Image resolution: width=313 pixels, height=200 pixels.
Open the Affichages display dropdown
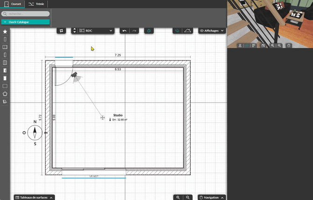[x=212, y=30]
